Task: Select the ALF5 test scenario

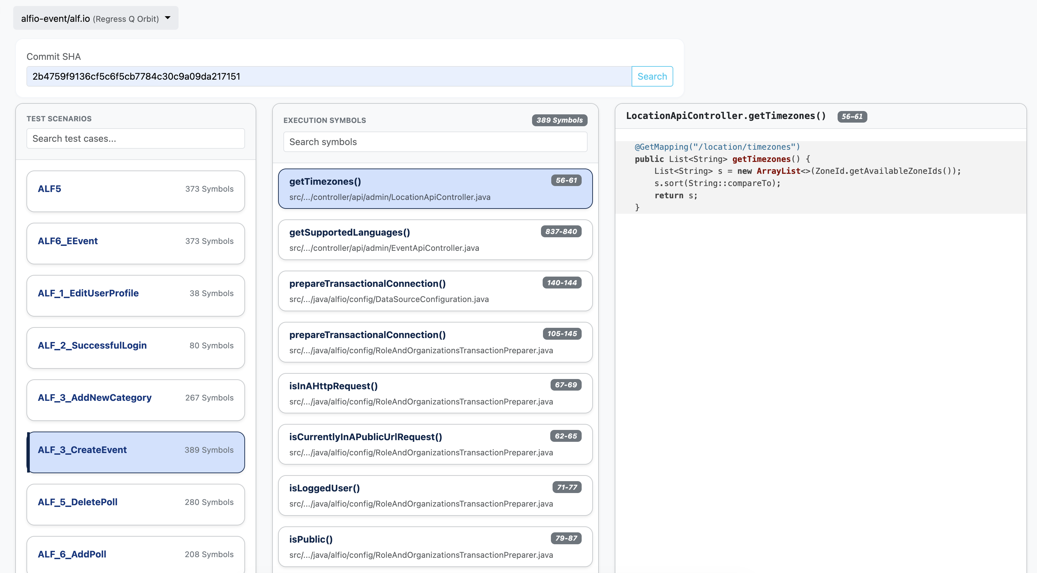Action: pos(136,191)
